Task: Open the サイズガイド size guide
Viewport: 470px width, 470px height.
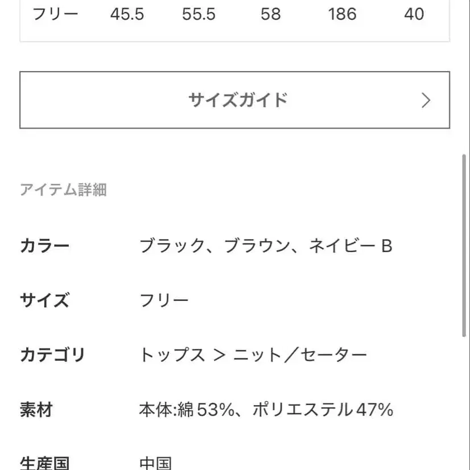Action: (x=238, y=100)
